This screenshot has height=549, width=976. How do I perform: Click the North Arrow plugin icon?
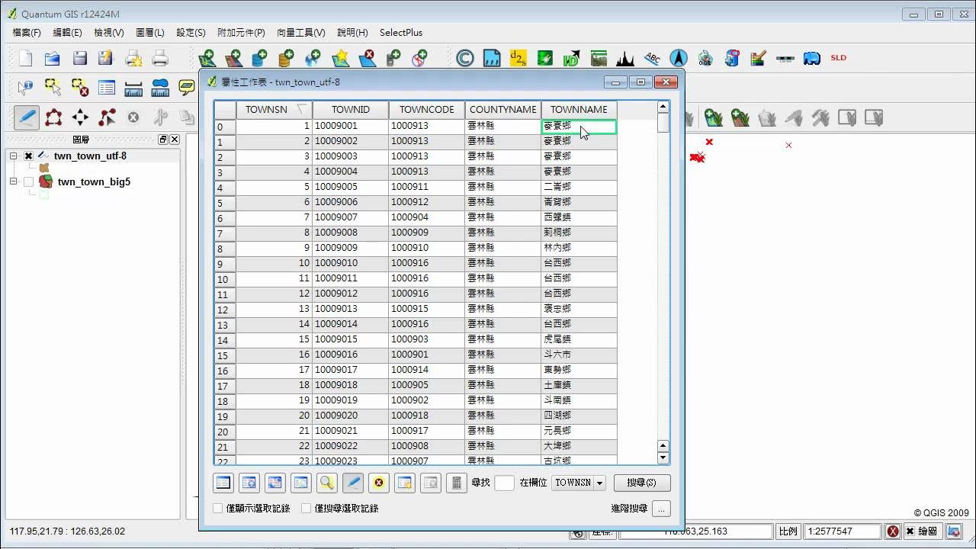click(x=679, y=58)
